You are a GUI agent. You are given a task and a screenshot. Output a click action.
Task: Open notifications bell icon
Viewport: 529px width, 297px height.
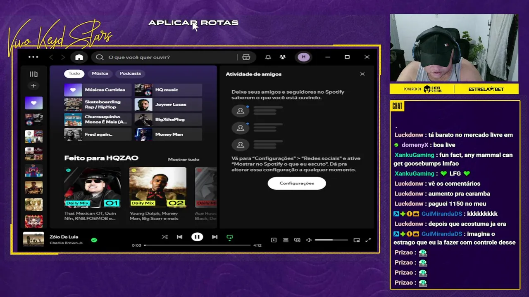coord(268,57)
